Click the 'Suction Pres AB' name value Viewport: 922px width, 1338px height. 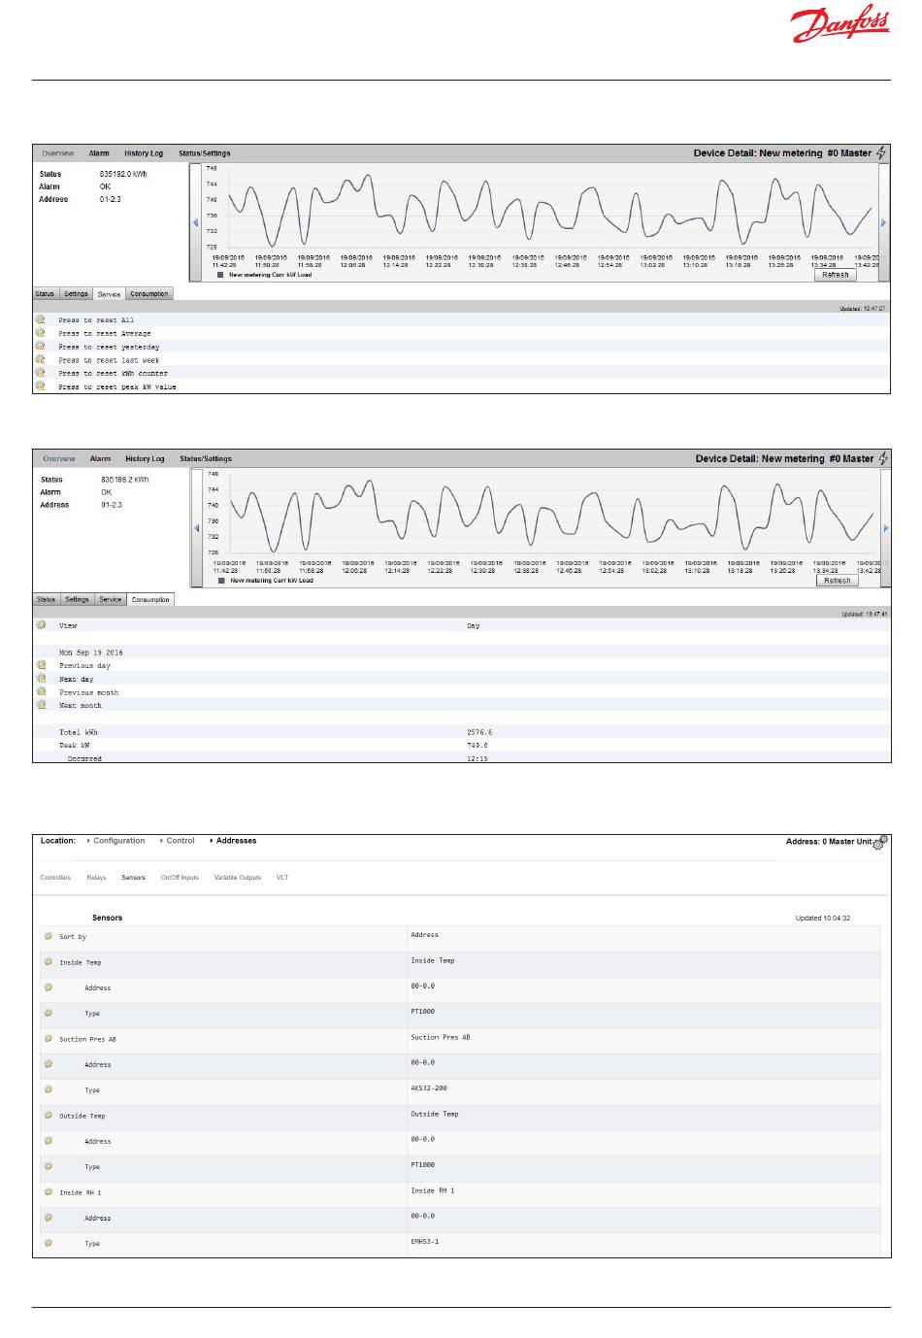pyautogui.click(x=441, y=1037)
